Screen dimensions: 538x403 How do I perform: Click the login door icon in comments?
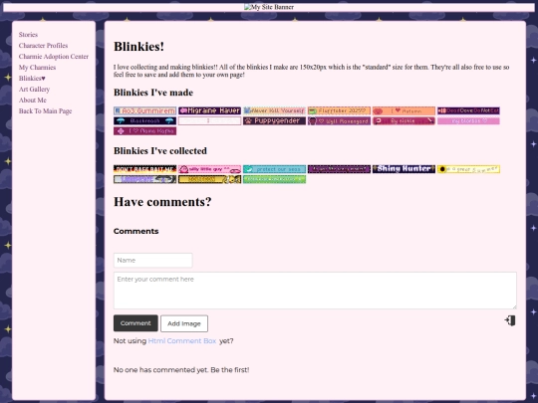[x=510, y=320]
